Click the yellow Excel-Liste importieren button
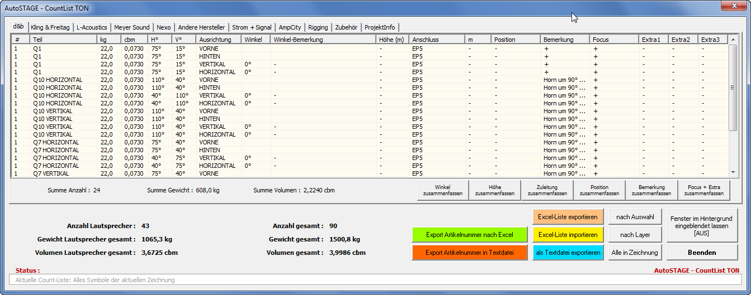 click(568, 235)
